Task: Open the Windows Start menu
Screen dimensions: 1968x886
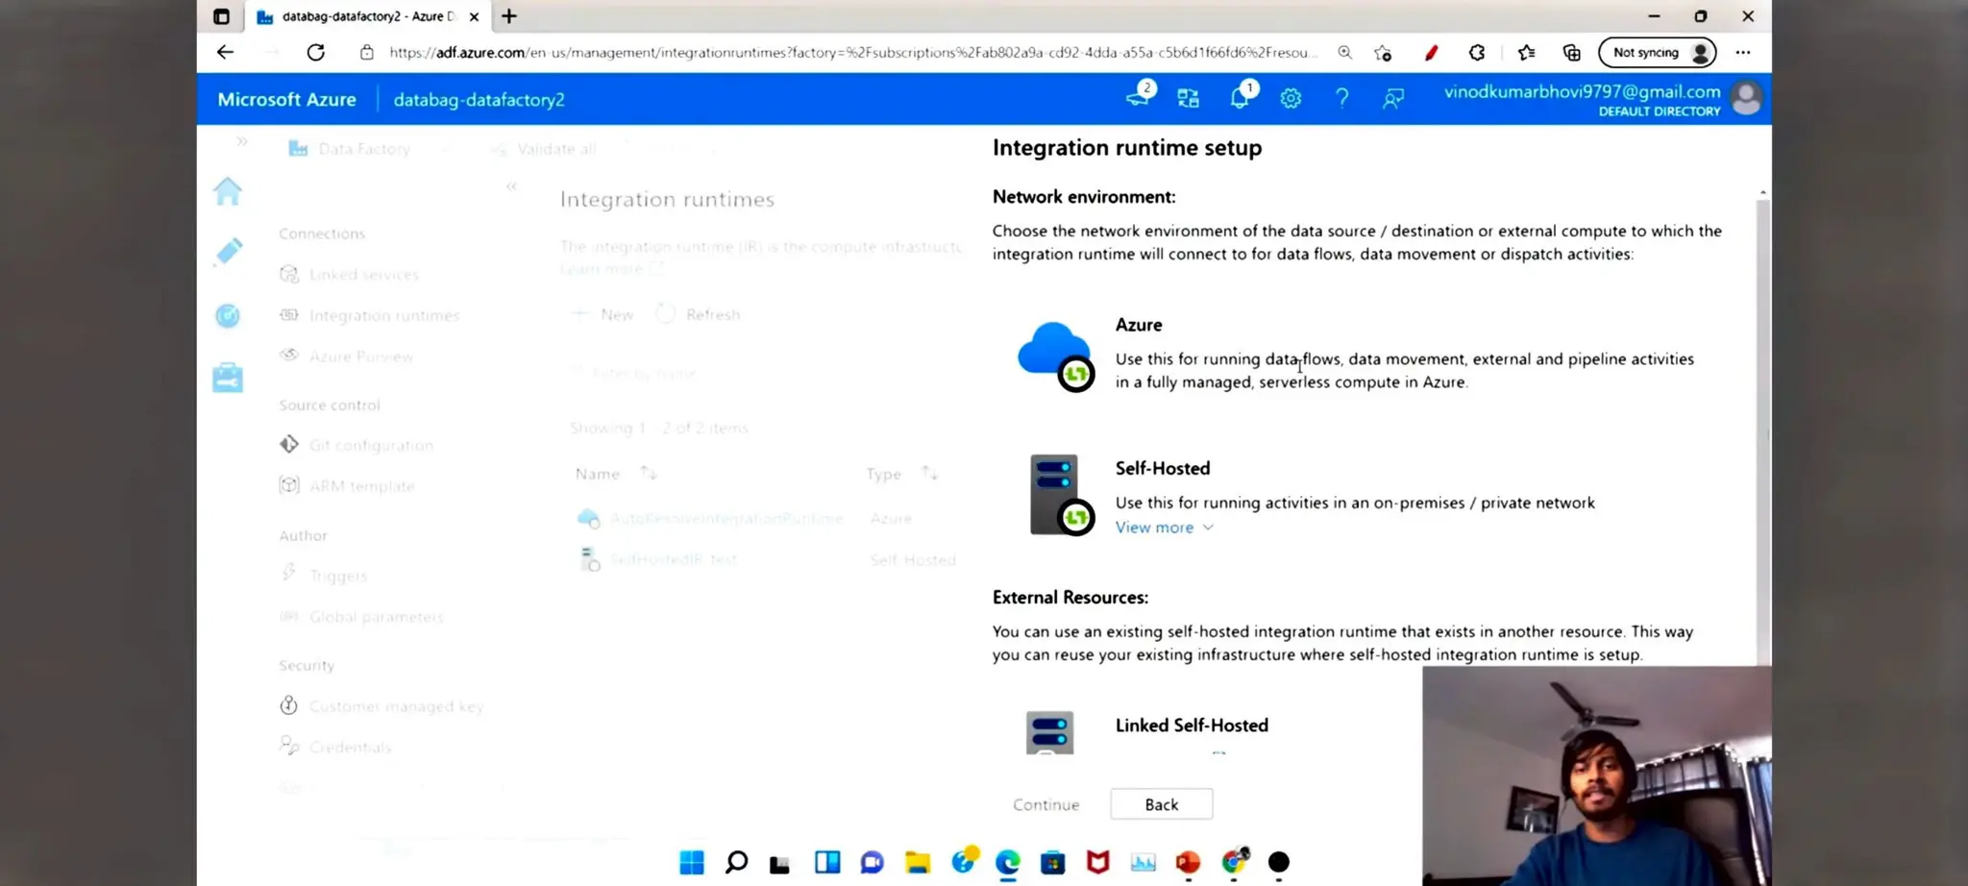Action: point(692,862)
